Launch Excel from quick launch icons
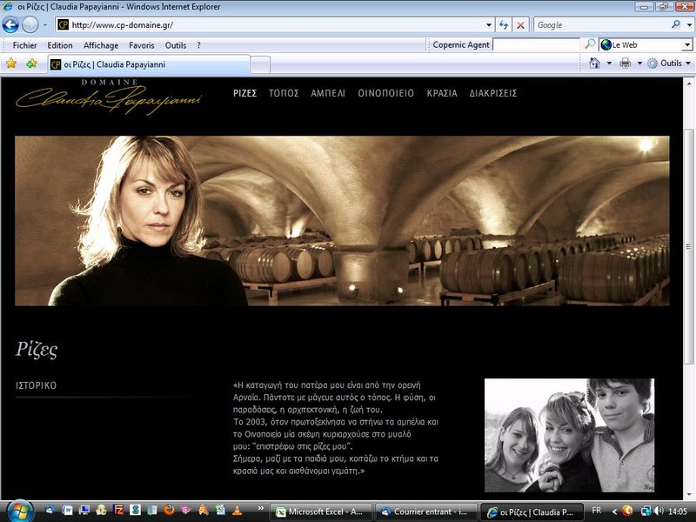This screenshot has width=696, height=522. click(220, 511)
